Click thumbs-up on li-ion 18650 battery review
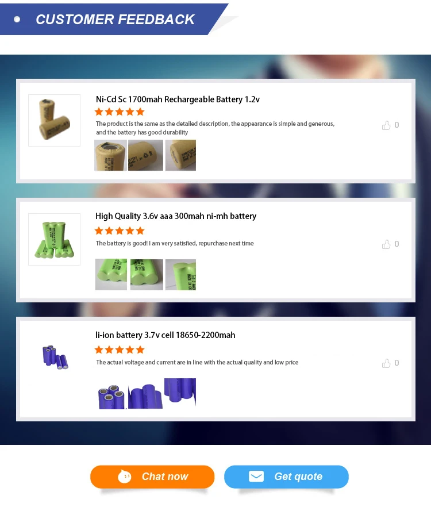This screenshot has height=507, width=431. coord(386,363)
